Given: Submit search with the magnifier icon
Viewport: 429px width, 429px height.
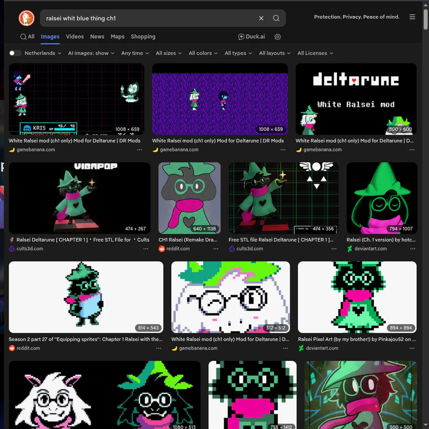Looking at the screenshot, I should click(x=276, y=18).
